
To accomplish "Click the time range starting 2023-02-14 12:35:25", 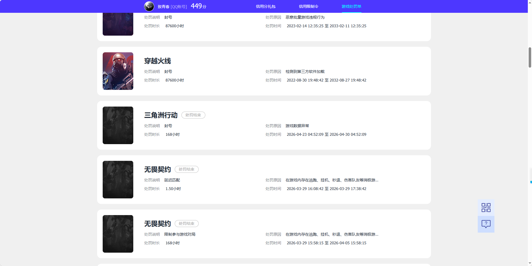I will [x=326, y=26].
